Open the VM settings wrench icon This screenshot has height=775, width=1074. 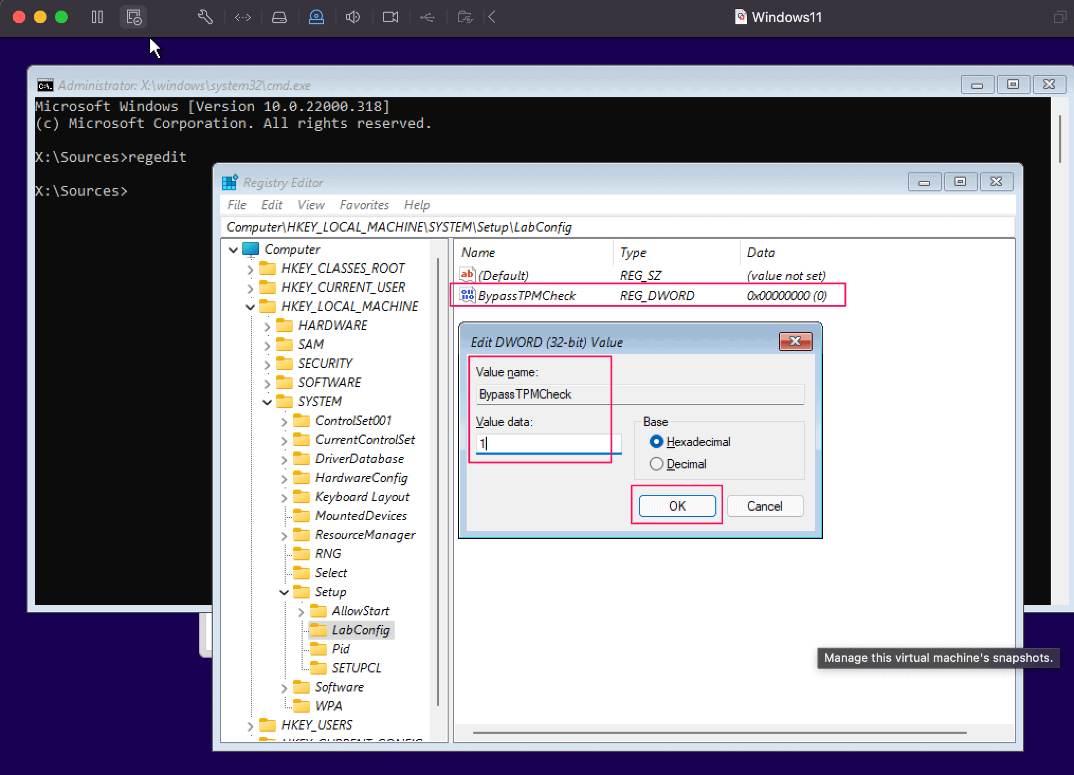coord(205,17)
